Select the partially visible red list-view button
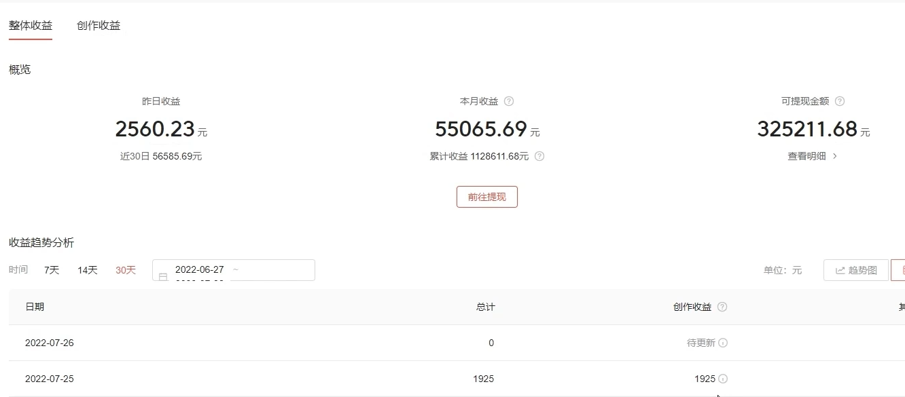This screenshot has height=397, width=905. [x=898, y=270]
